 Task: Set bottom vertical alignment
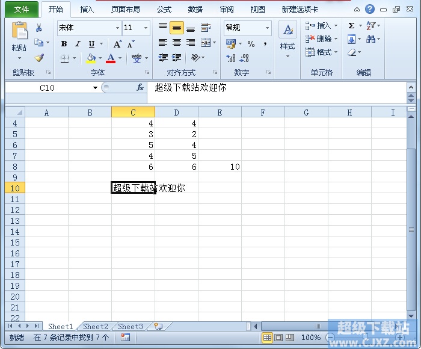tap(191, 28)
